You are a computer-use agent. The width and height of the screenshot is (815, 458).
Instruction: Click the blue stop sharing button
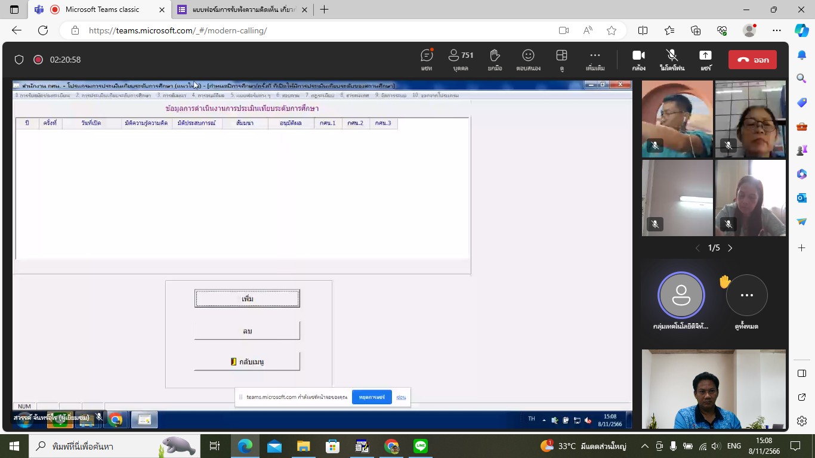(372, 397)
